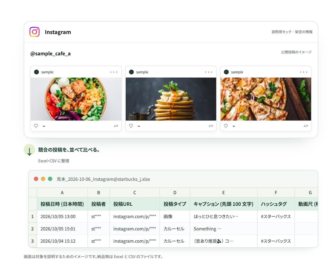
Task: Select the cell '2026/10/04 15:12'
Action: [62, 241]
